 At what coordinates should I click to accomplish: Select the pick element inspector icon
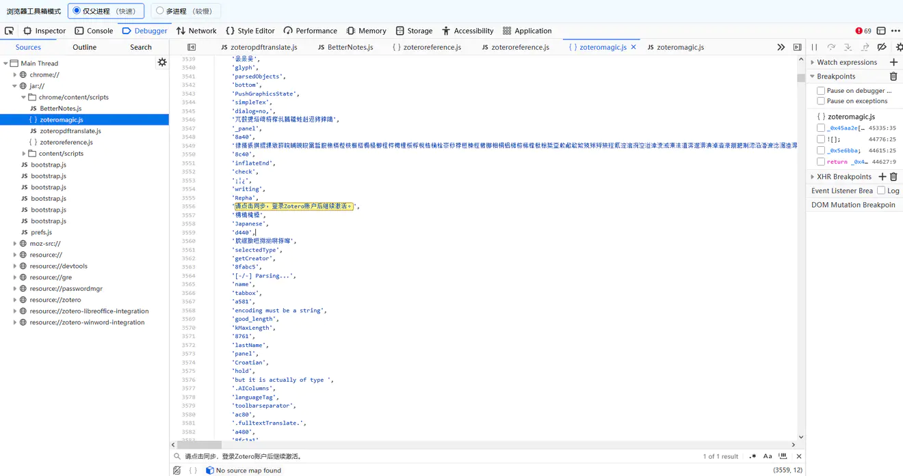point(10,30)
